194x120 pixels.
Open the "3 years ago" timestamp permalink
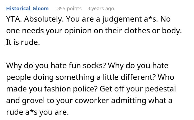(101, 9)
